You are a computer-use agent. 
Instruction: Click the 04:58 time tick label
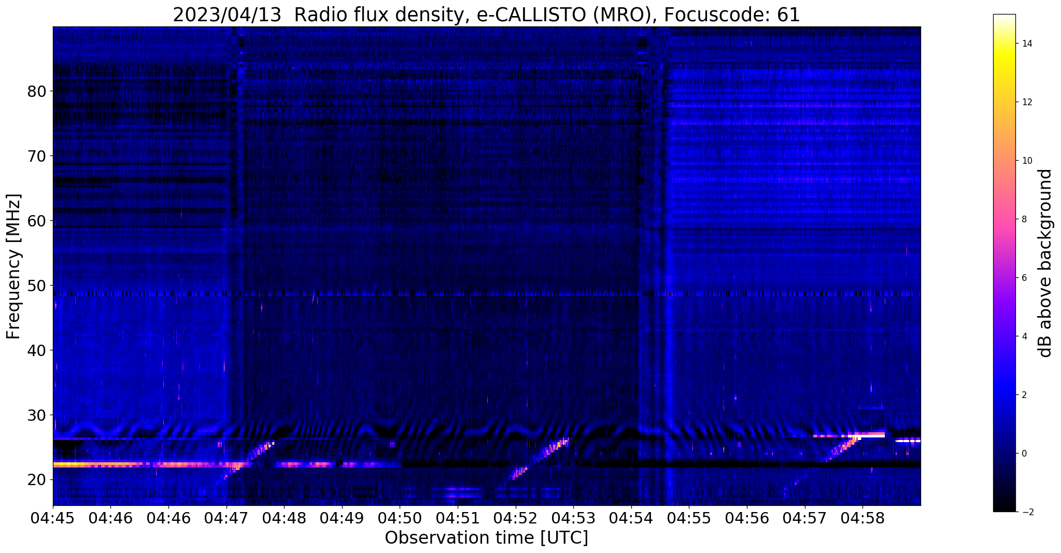pyautogui.click(x=862, y=518)
